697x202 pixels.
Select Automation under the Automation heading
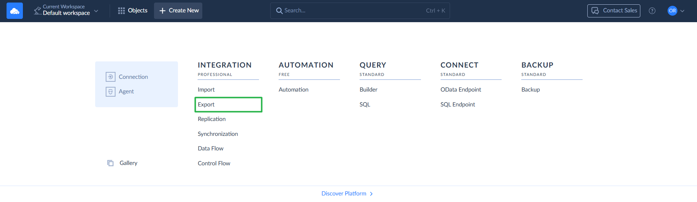click(x=293, y=90)
